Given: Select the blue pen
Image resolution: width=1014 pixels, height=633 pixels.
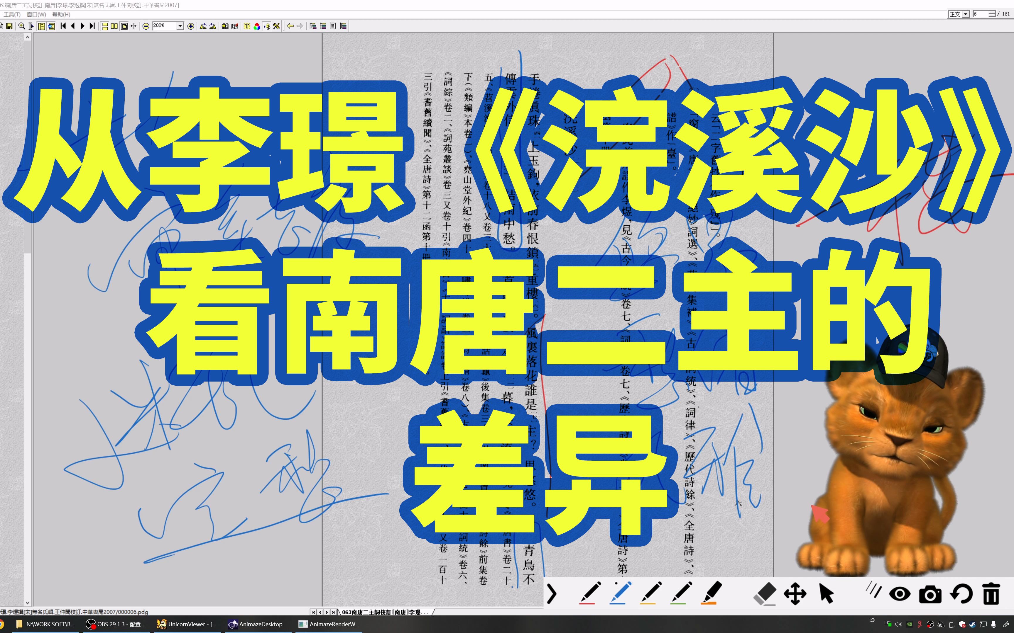Looking at the screenshot, I should point(620,593).
